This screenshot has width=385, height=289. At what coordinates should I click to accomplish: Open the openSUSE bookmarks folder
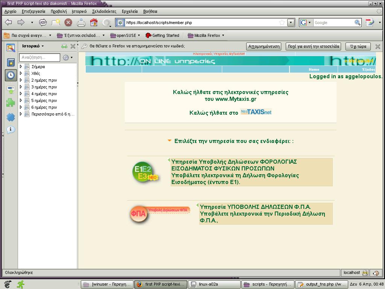125,35
